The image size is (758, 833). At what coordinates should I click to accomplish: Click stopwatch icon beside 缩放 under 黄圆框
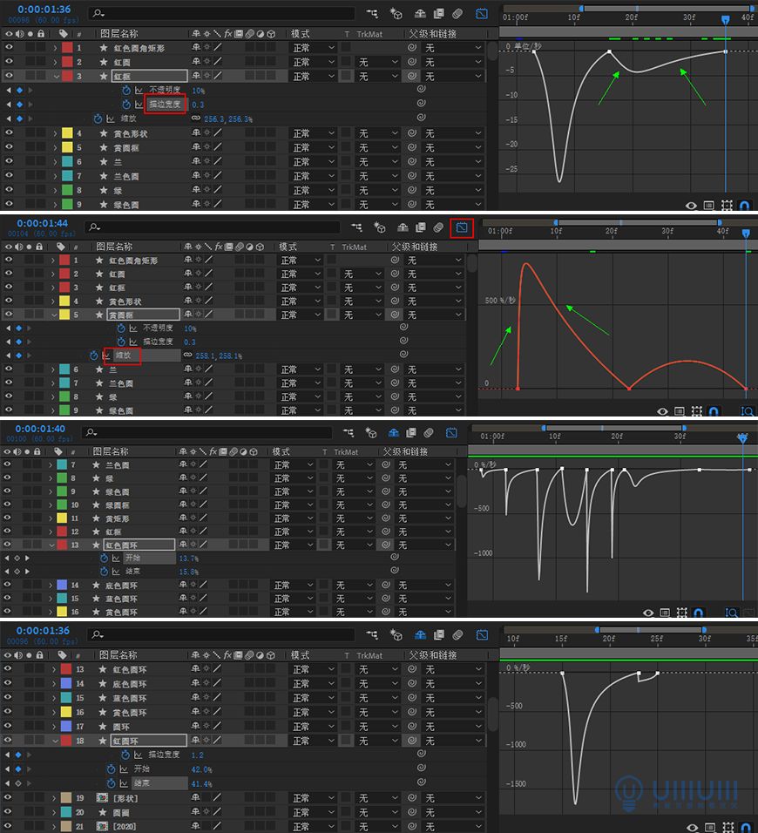click(x=93, y=356)
